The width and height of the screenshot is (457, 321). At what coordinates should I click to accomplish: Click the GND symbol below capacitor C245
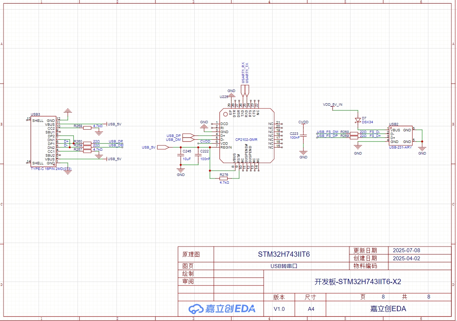click(181, 170)
